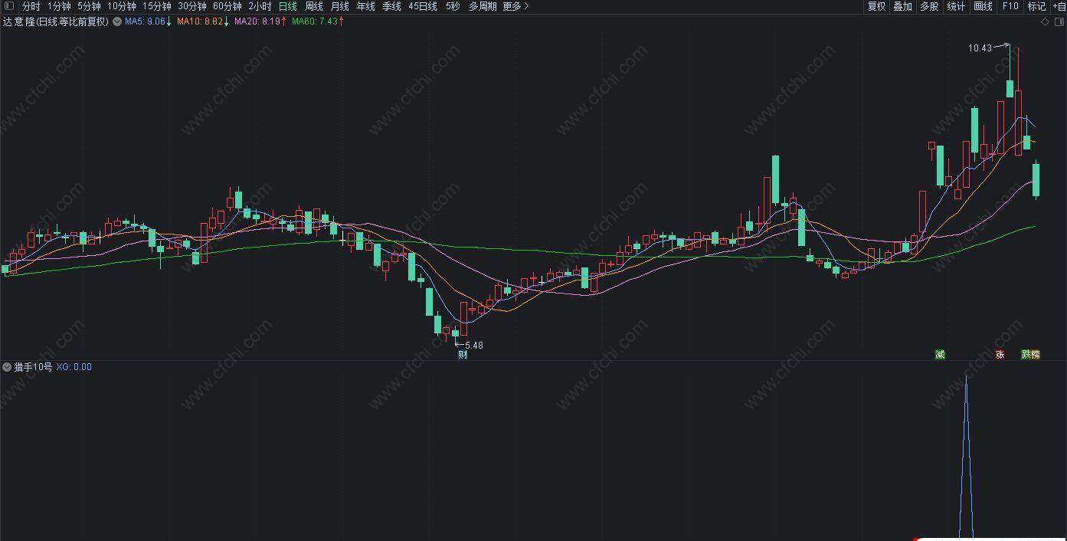
Task: Select the 日线 daily period
Action: [287, 6]
